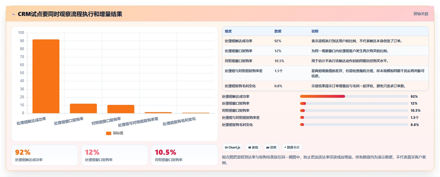440x177 pixels.
Task: Click the description starting 表示流程执行到达用户
Action: click(357, 41)
